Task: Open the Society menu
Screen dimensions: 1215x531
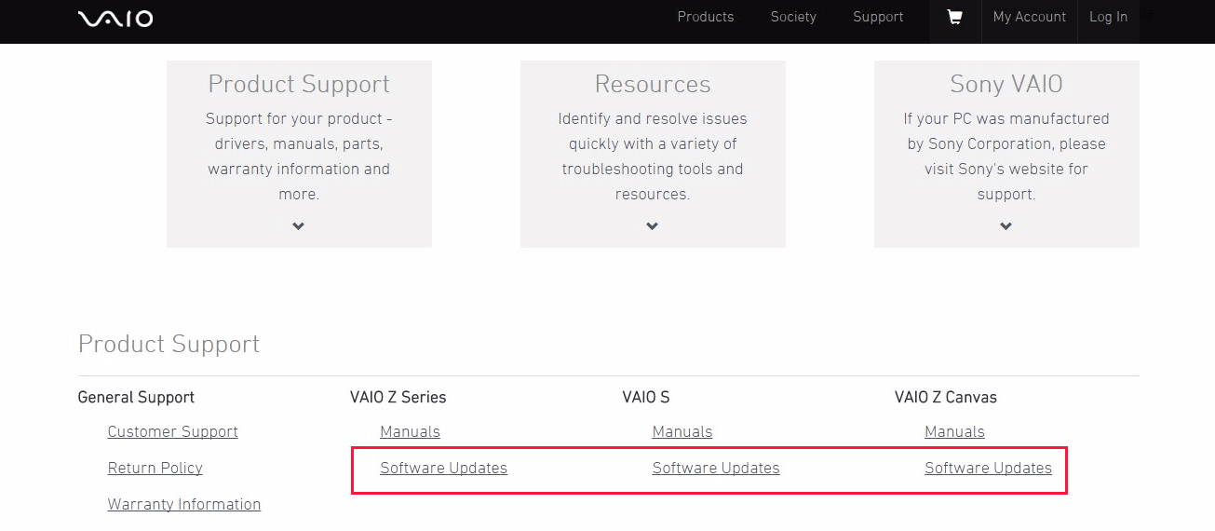Action: pos(793,17)
